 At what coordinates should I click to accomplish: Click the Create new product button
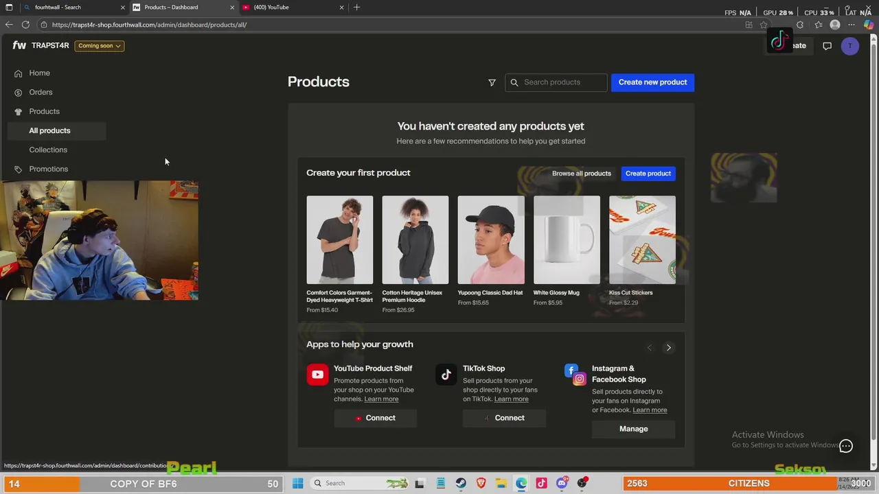[652, 82]
